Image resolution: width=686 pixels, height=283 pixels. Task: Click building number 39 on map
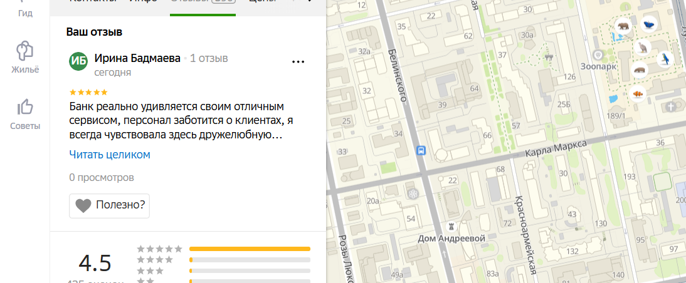tap(442, 105)
